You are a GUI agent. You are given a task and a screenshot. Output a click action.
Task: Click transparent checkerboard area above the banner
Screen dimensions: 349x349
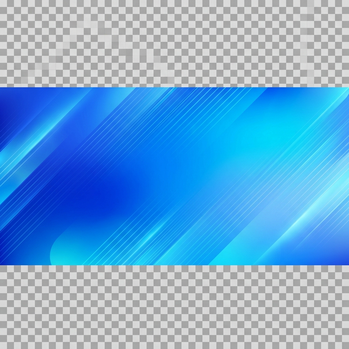coord(174,43)
